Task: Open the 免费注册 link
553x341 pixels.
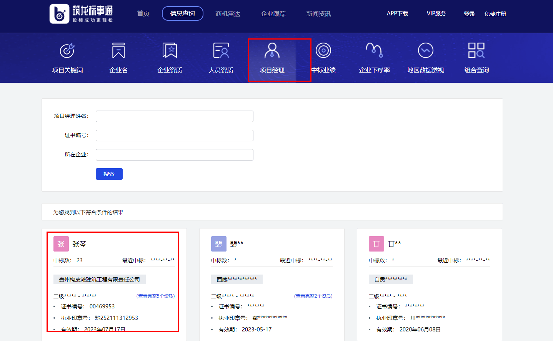Action: [495, 14]
